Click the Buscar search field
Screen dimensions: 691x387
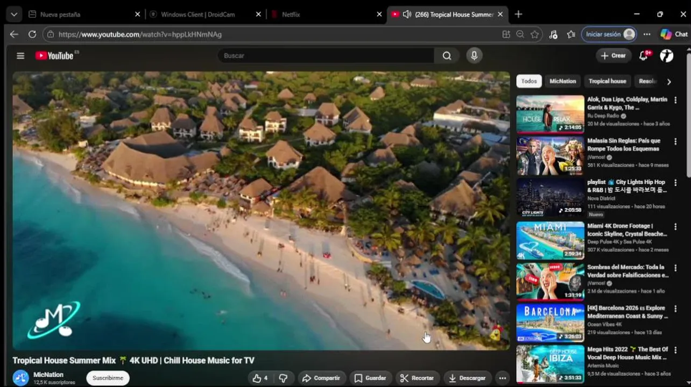click(326, 55)
